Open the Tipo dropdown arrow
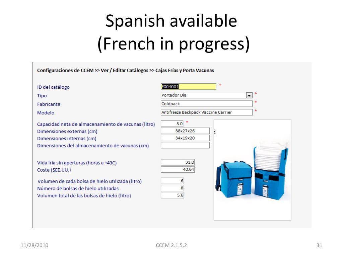 coord(249,95)
